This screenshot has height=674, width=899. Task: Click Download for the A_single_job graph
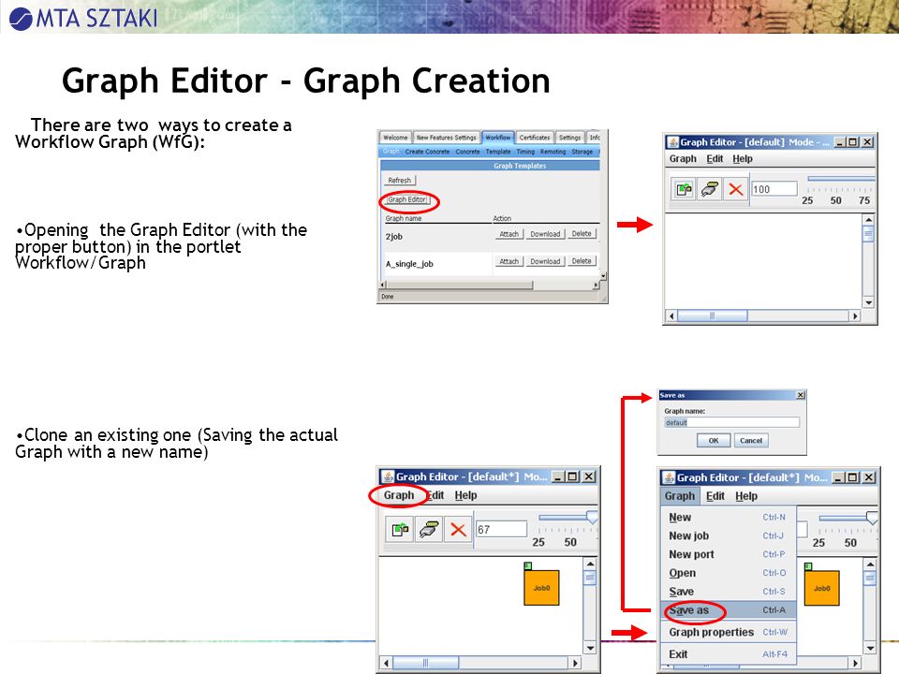pyautogui.click(x=545, y=261)
